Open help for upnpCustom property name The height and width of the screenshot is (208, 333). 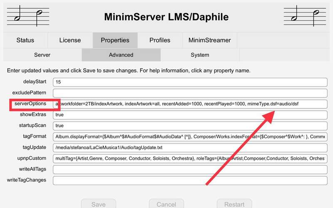tap(31, 158)
